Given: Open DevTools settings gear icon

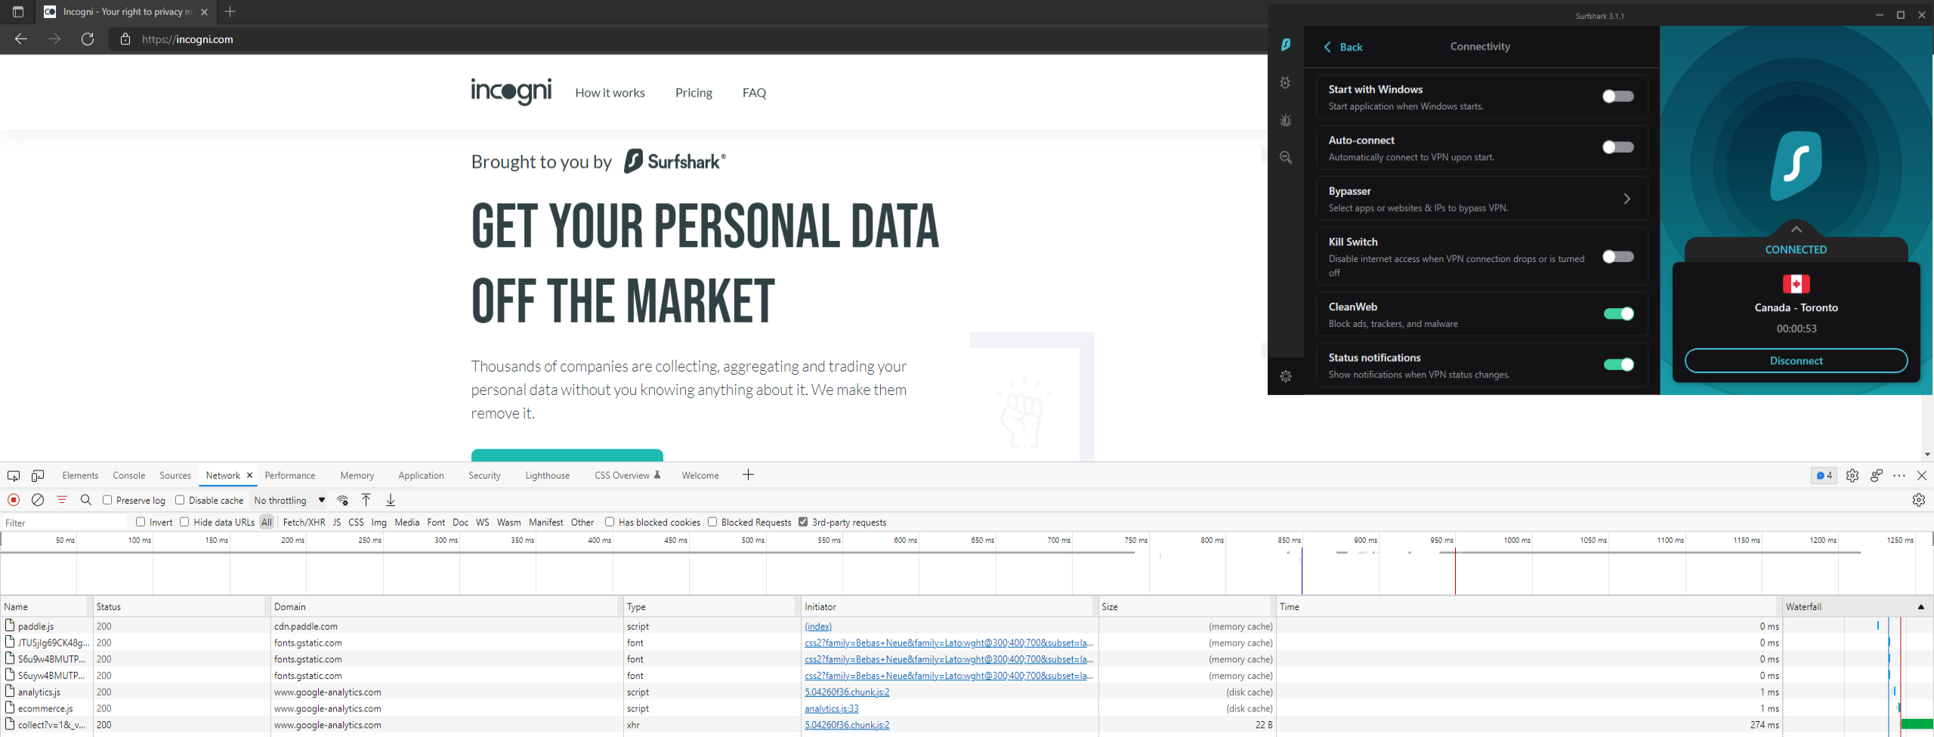Looking at the screenshot, I should pyautogui.click(x=1852, y=476).
